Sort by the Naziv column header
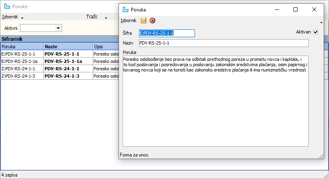The height and width of the screenshot is (179, 329). pos(68,47)
